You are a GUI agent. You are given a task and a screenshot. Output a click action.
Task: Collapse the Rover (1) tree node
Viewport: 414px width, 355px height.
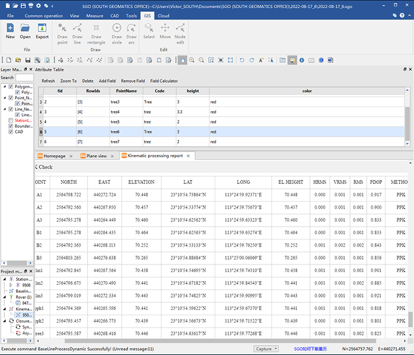(x=5, y=297)
